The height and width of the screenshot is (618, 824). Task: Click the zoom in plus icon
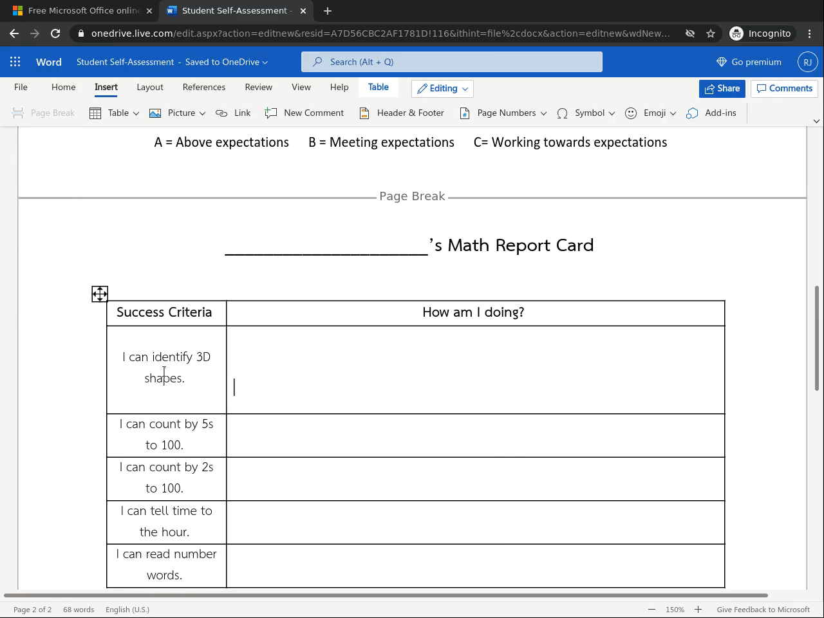[698, 610]
